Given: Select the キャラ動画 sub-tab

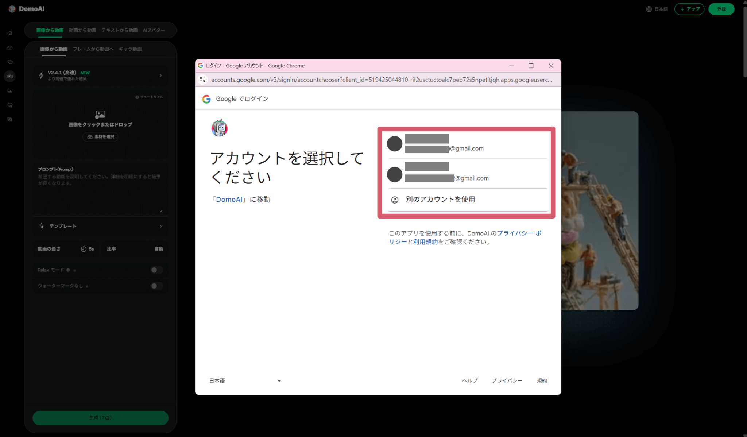Looking at the screenshot, I should coord(130,49).
